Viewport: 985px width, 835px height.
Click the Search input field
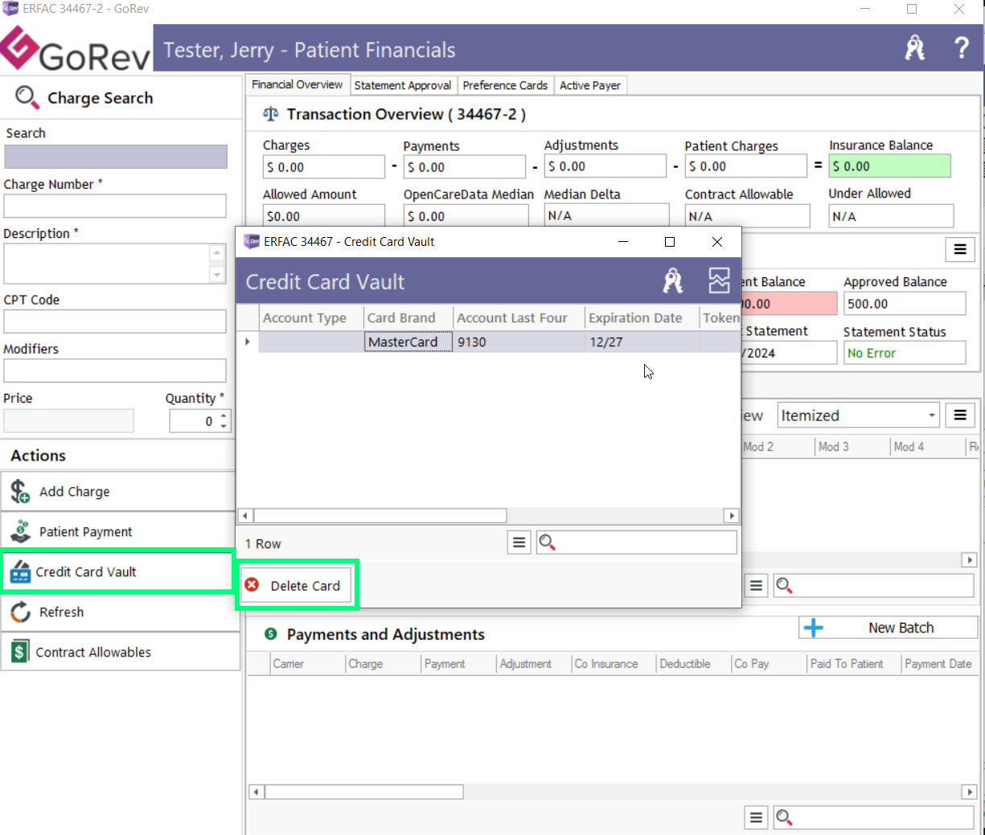[x=116, y=157]
